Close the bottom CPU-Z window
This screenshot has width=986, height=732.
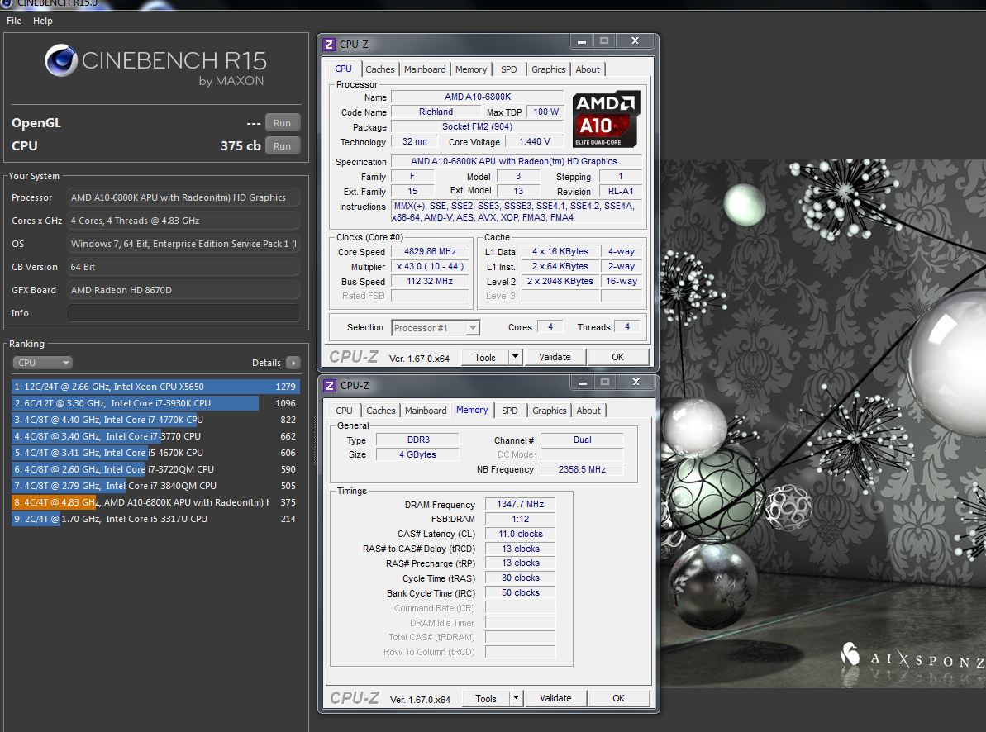[x=636, y=383]
